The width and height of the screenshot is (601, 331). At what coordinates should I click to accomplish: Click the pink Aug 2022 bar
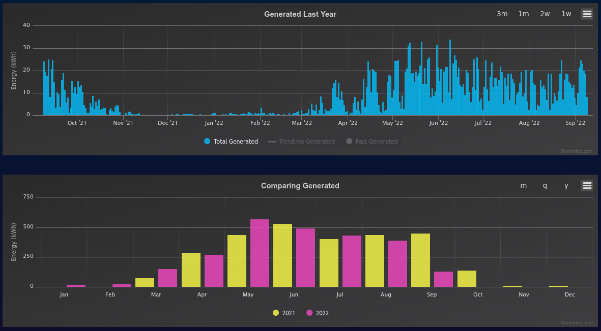397,263
